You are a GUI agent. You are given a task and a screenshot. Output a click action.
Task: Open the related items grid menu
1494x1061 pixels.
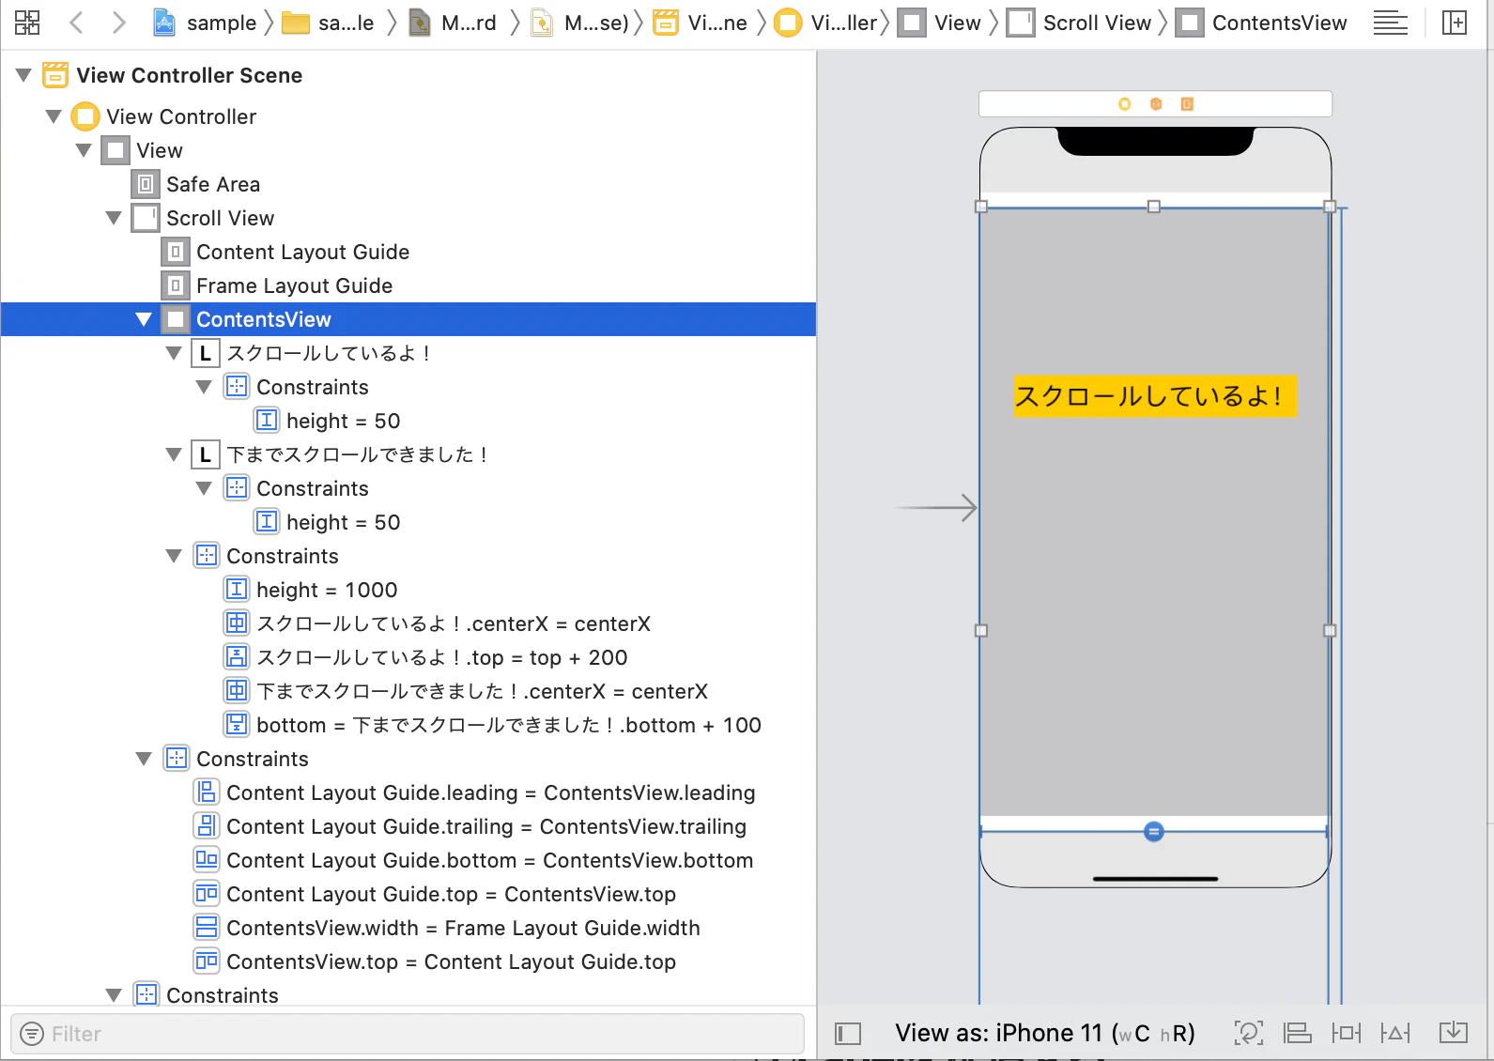pyautogui.click(x=27, y=23)
